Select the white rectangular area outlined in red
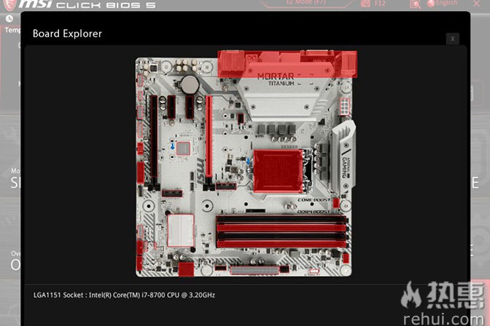 point(180,231)
